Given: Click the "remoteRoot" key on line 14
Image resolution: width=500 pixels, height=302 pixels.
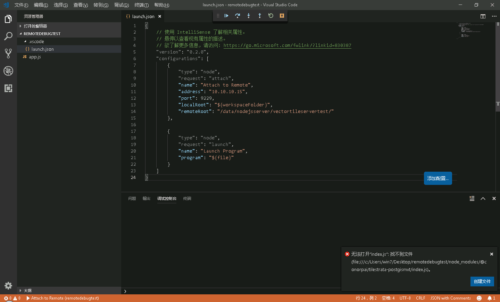Looking at the screenshot, I should [195, 112].
